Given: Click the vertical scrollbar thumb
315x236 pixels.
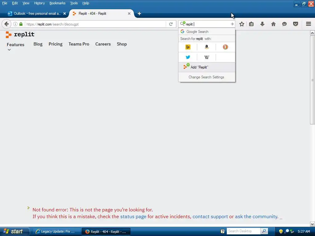Looking at the screenshot, I should [313, 80].
